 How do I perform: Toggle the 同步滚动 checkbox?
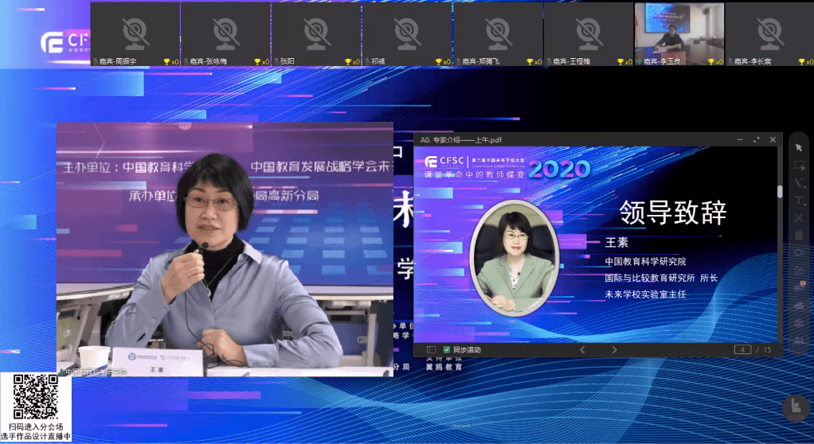446,349
